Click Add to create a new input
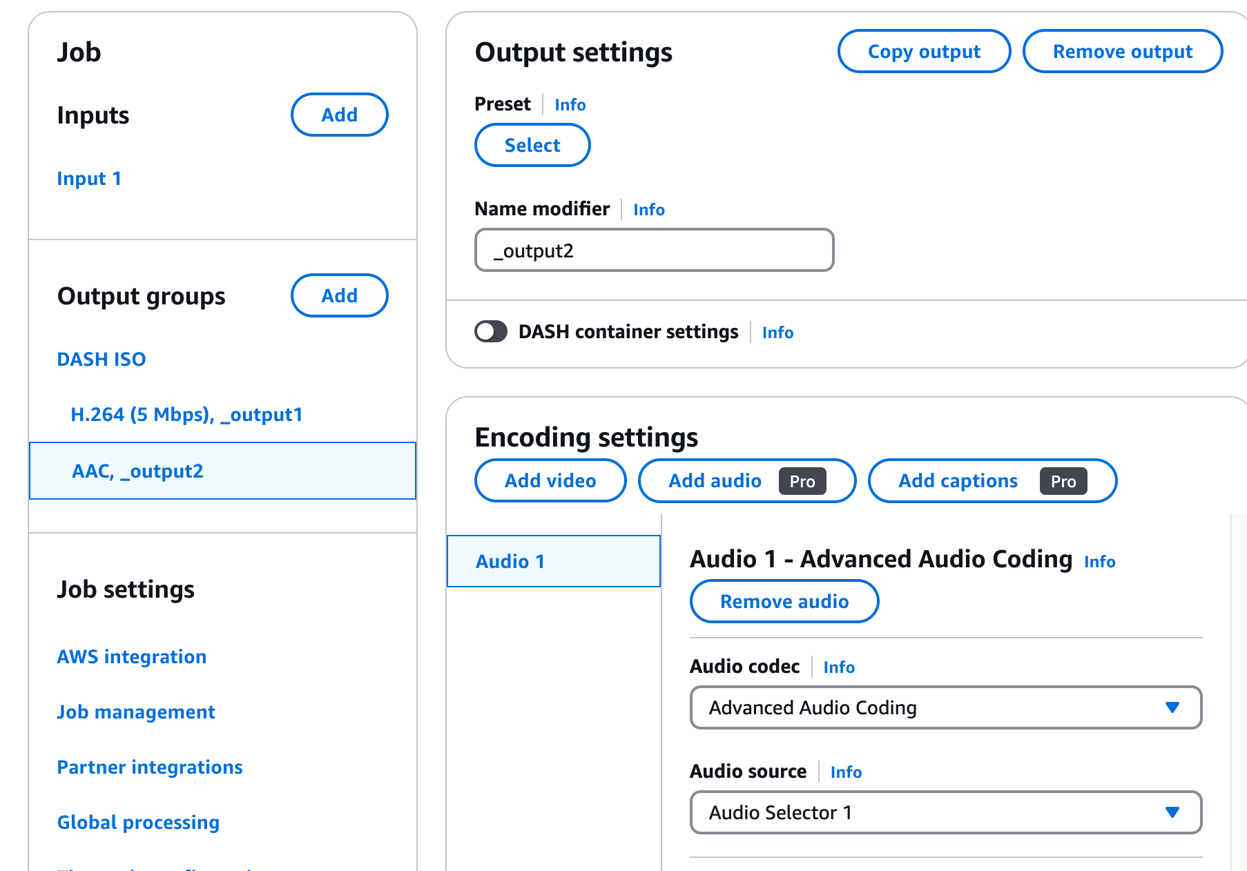 tap(339, 115)
